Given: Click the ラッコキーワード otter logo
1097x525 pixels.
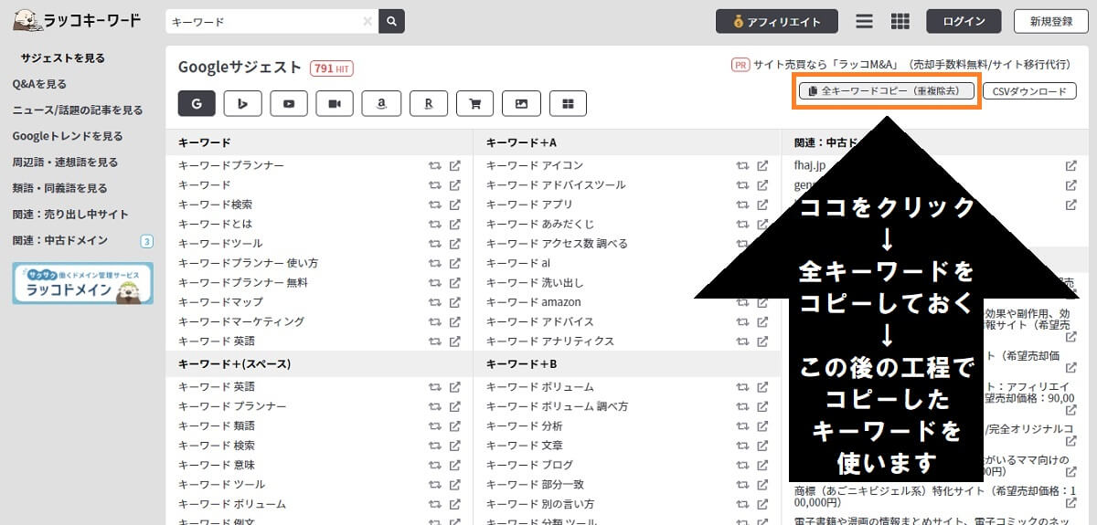Looking at the screenshot, I should coord(77,20).
